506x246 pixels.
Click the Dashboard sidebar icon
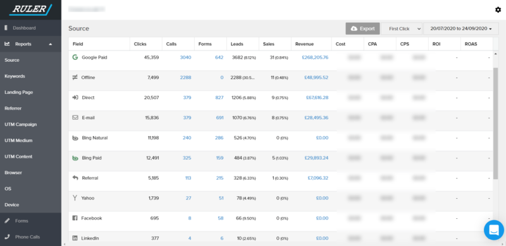tap(6, 28)
